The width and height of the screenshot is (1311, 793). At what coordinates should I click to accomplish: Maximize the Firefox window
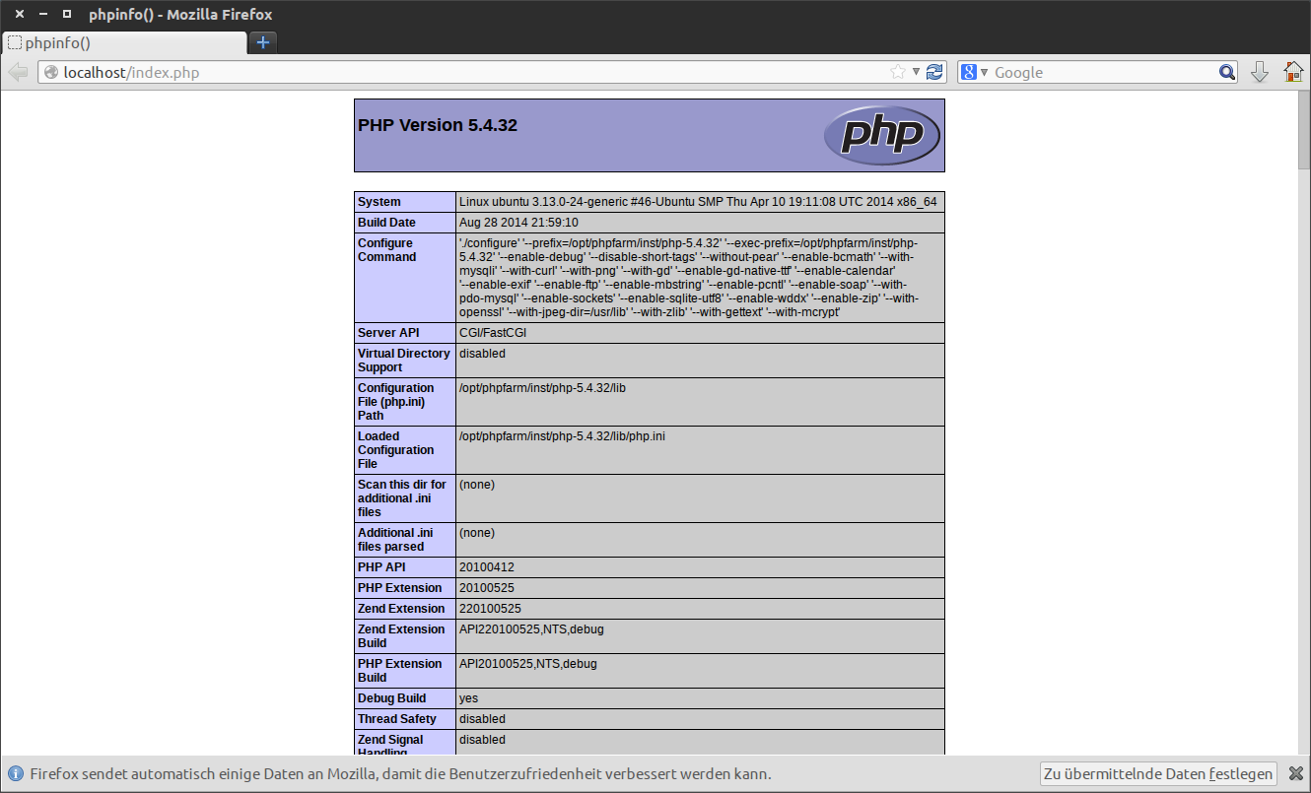[66, 14]
